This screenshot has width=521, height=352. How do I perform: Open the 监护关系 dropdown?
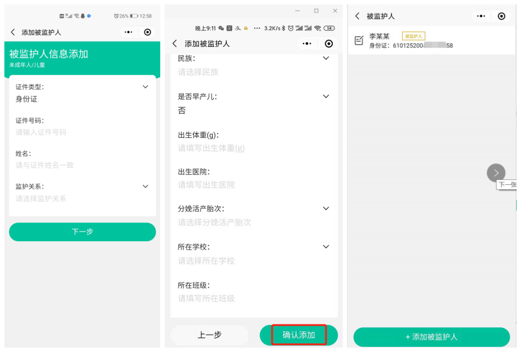(146, 187)
